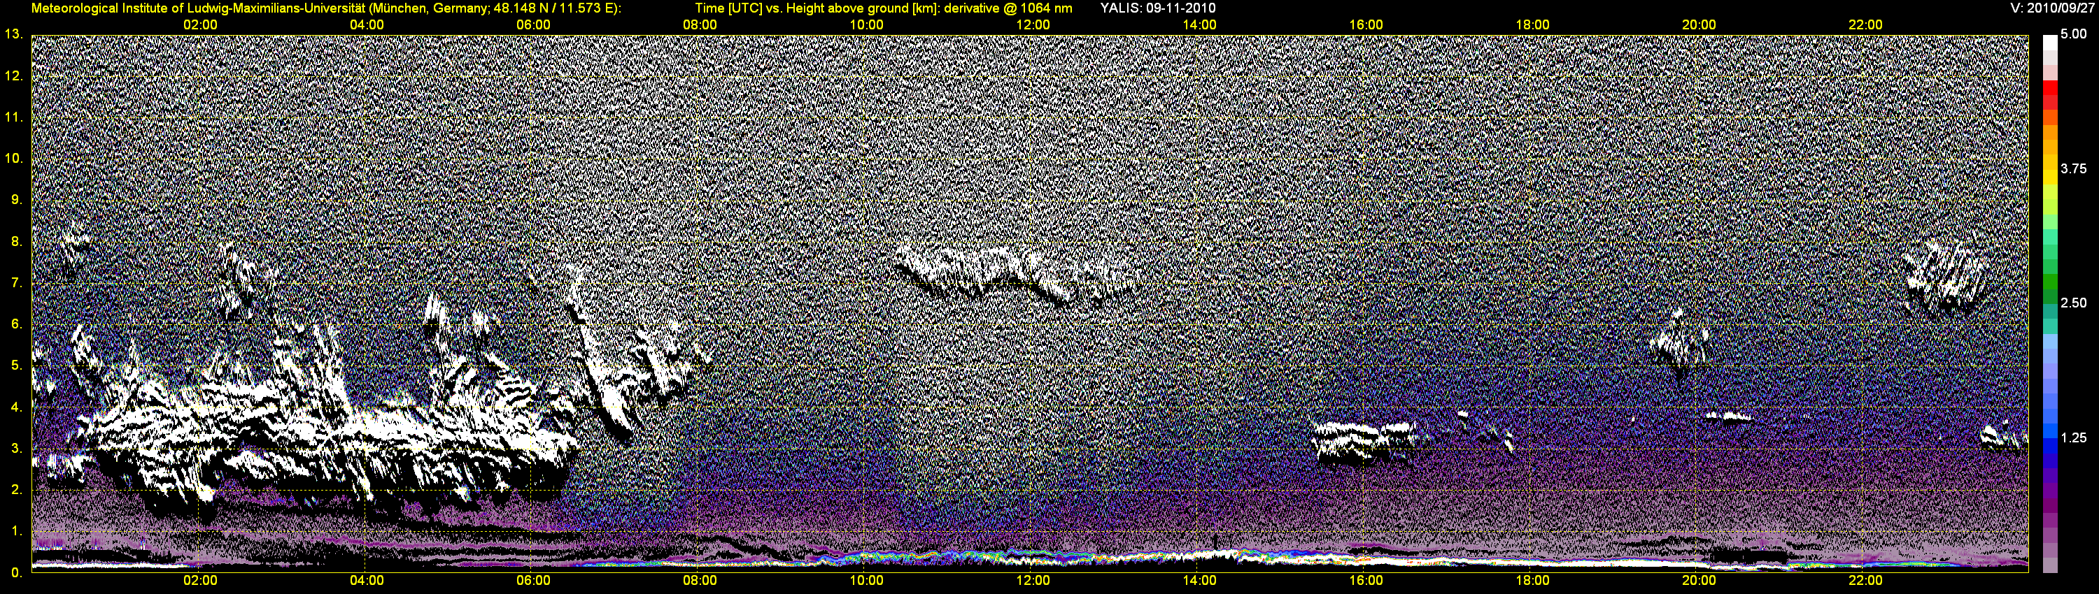Viewport: 2099px width, 594px height.
Task: Click the "YALIS: 09-11-2010" date label
Action: (1158, 8)
